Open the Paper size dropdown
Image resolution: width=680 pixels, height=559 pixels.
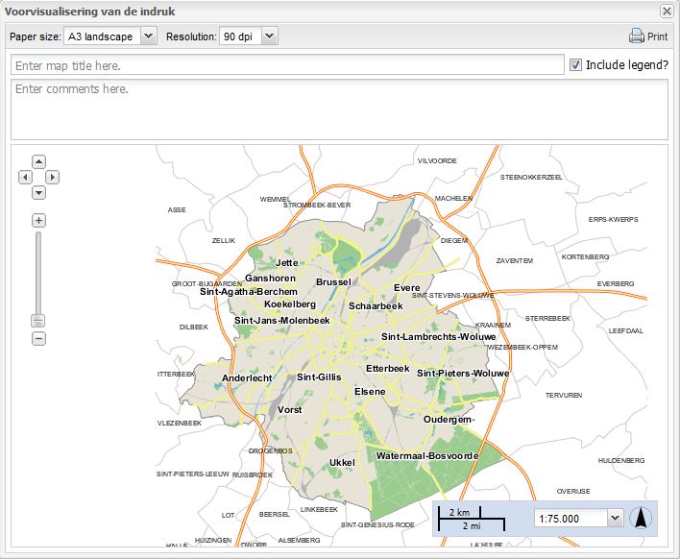pyautogui.click(x=147, y=36)
